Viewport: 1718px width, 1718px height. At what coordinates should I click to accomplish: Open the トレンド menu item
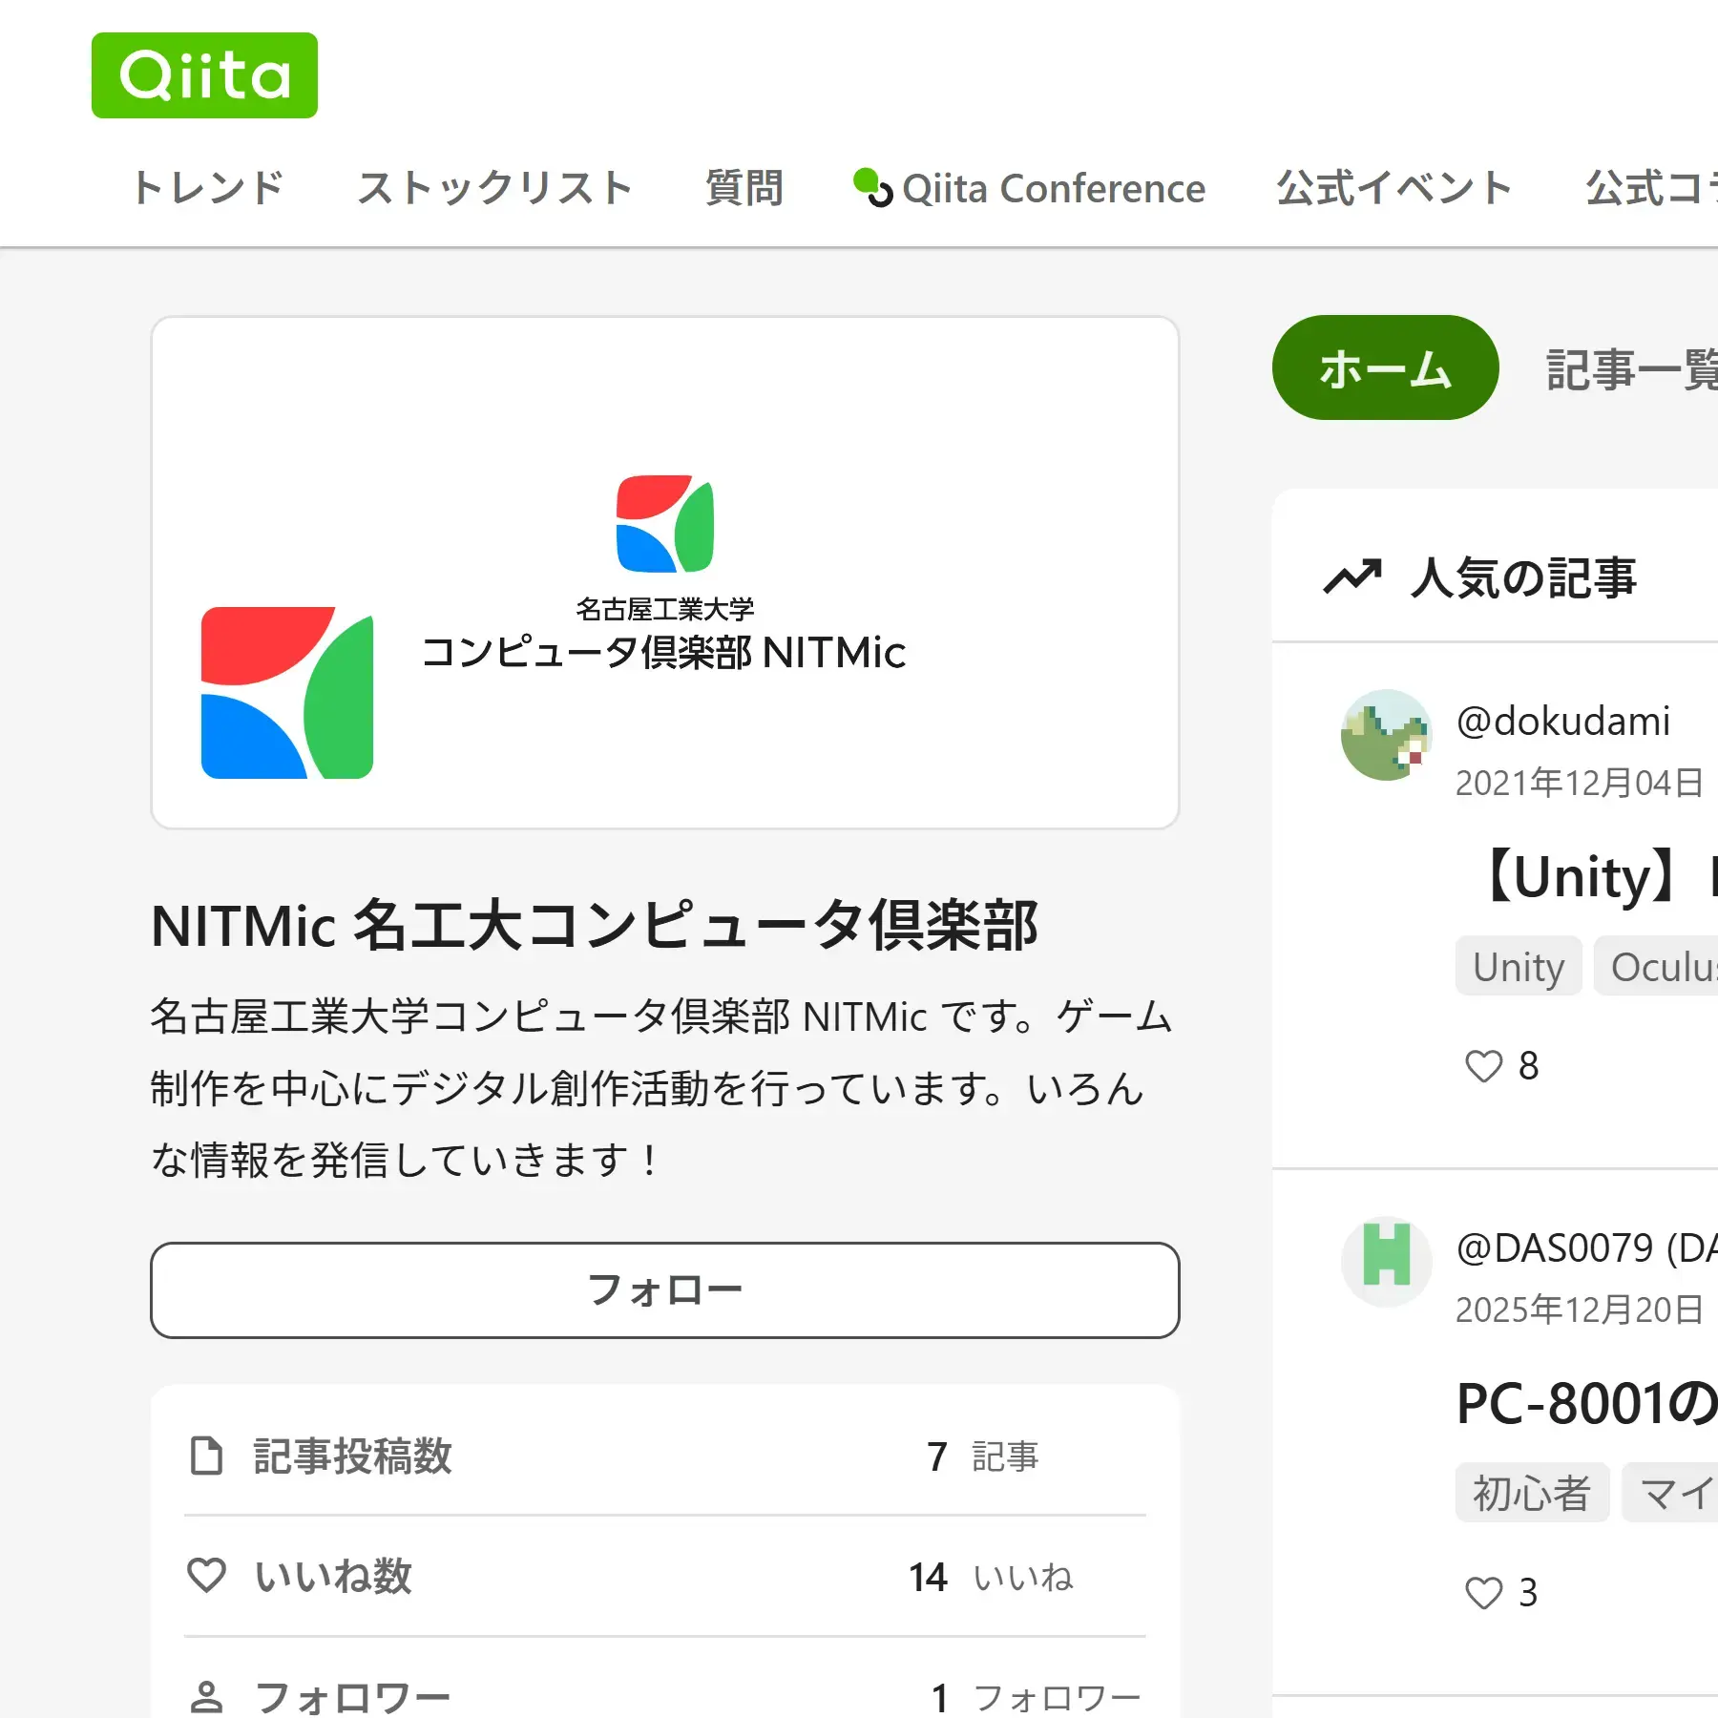pyautogui.click(x=208, y=188)
